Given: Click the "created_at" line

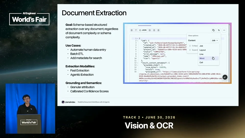Looking at the screenshot, I should point(165,45).
